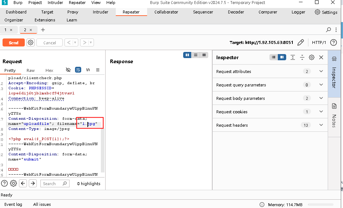Screen dimensions: 343x208
Task: Go to previous search match arrow
Action: 23,183
